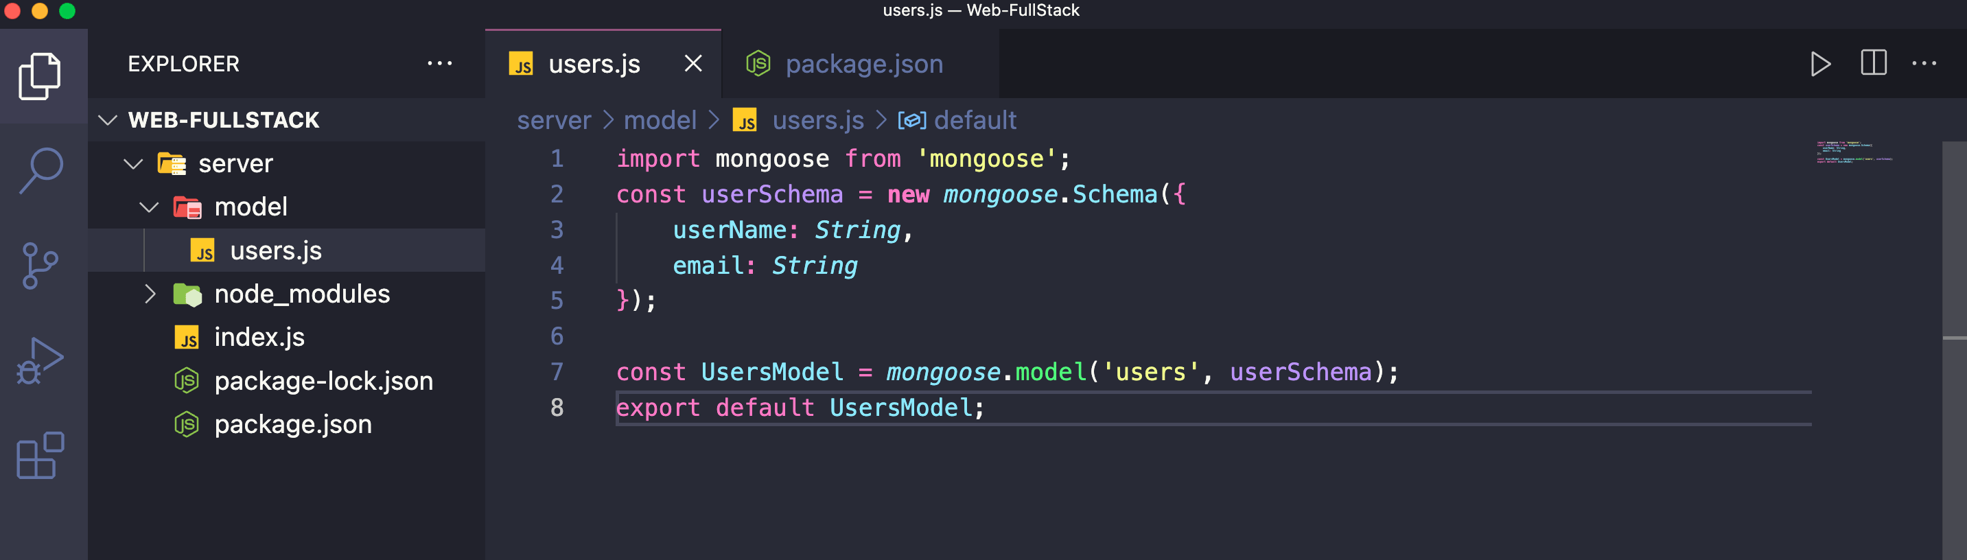Open the Extensions view

tap(40, 455)
